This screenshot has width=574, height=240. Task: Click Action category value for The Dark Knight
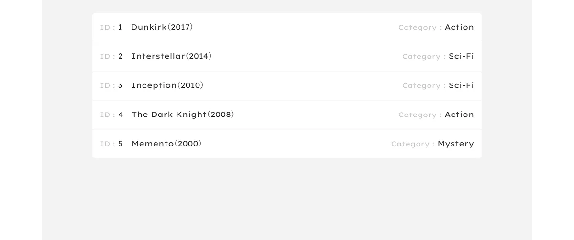(x=459, y=115)
